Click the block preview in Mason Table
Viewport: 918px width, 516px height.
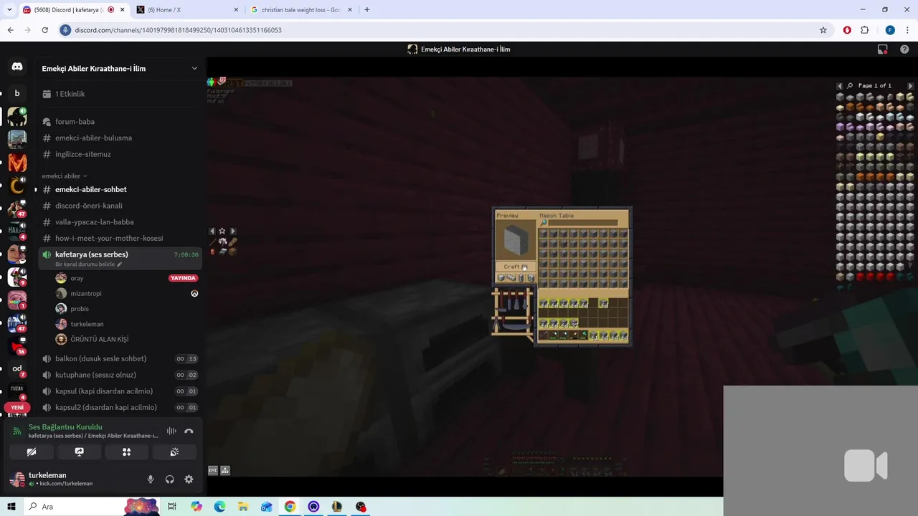[516, 241]
